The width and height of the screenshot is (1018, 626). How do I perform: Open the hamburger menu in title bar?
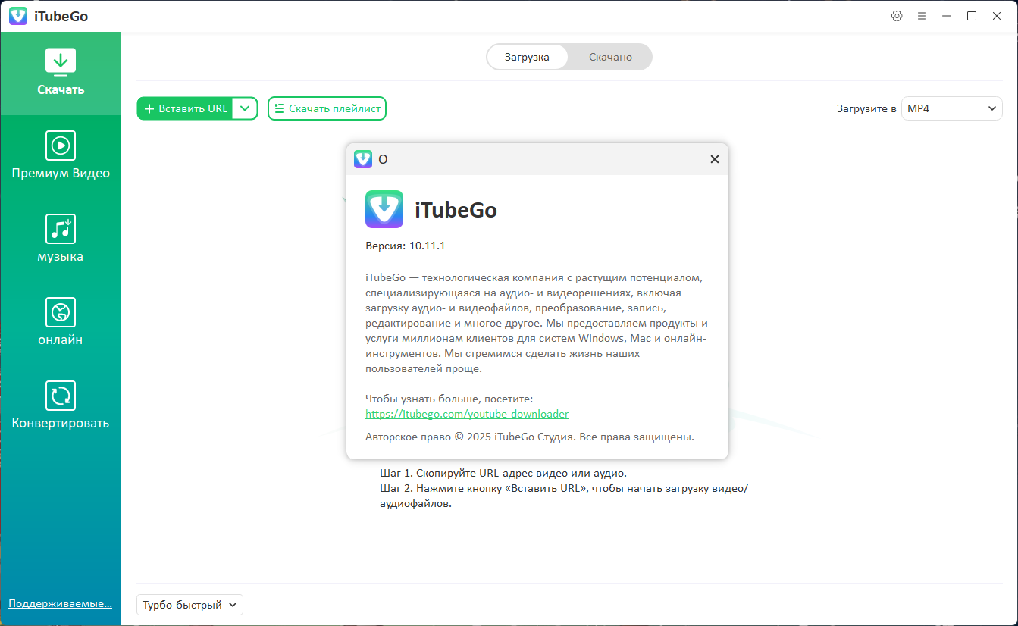tap(922, 16)
